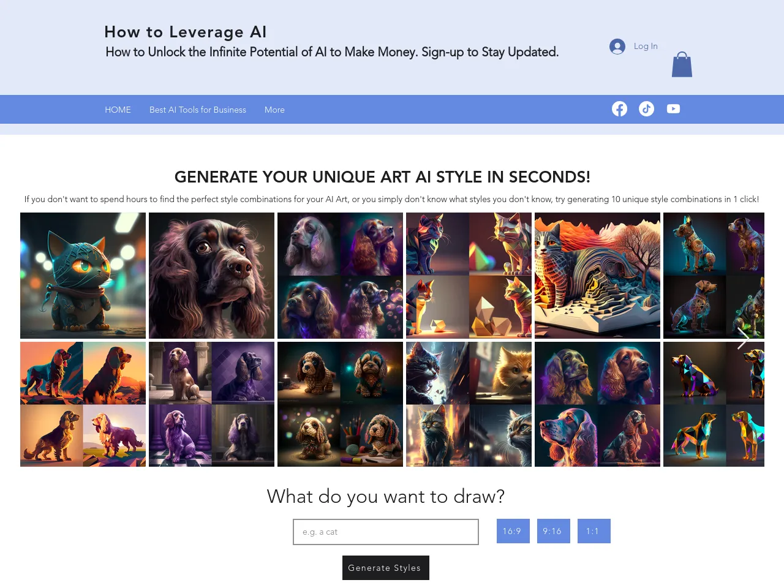Viewport: 784px width, 588px height.
Task: Open Best AI Tools for Business
Action: [x=198, y=110]
